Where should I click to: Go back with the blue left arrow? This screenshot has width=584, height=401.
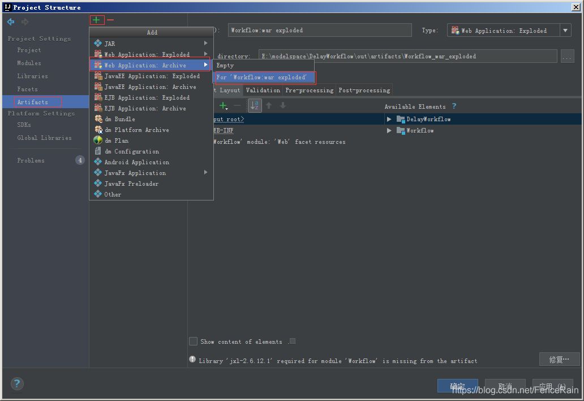(x=11, y=22)
